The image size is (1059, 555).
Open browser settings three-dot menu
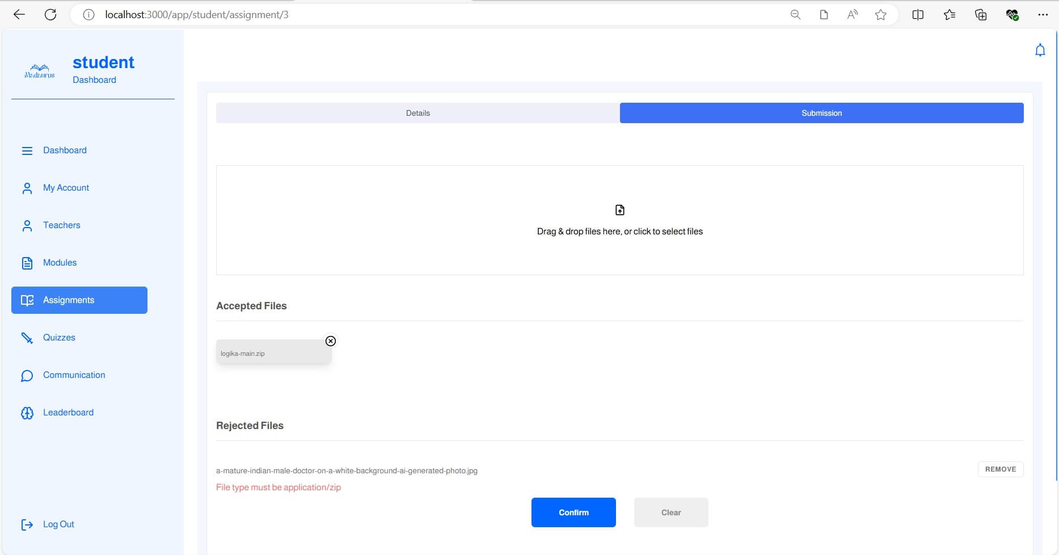[x=1043, y=15]
